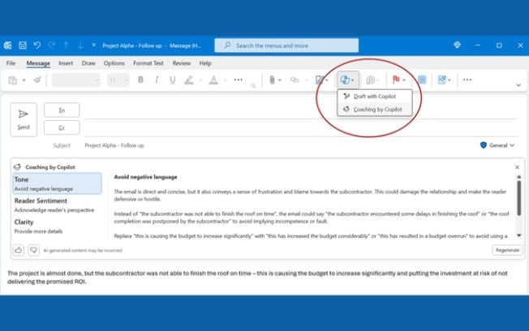Expand the Paste options arrow
Image resolution: width=529 pixels, height=331 pixels.
tap(24, 80)
